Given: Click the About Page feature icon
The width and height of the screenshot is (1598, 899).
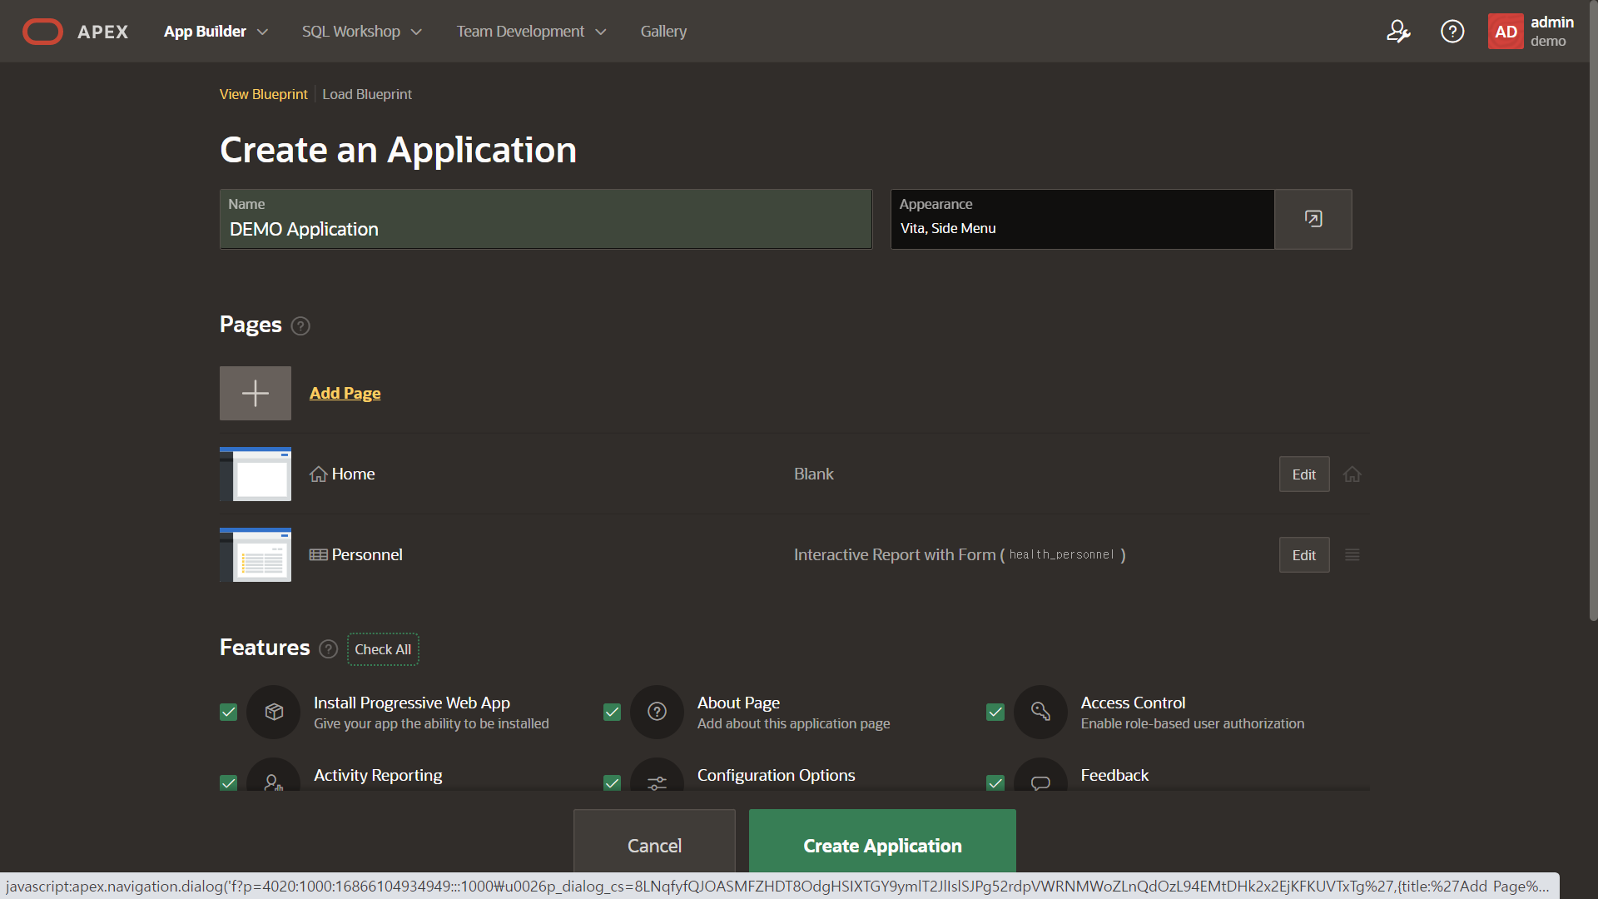Looking at the screenshot, I should click(658, 712).
